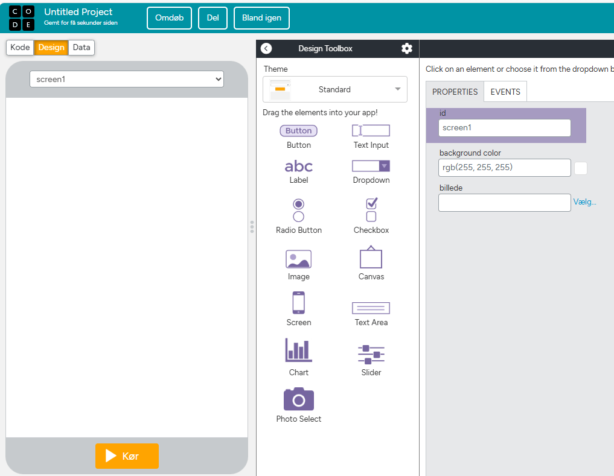Select the Text Area element icon
The width and height of the screenshot is (614, 476).
371,308
